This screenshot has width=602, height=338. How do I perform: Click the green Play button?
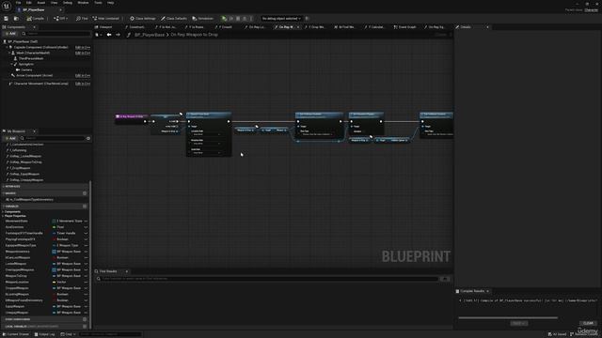tap(224, 19)
